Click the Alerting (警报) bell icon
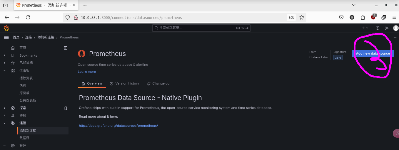 point(13,115)
